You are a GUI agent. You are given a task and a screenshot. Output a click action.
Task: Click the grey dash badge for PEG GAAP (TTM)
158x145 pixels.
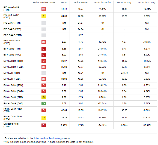point(44,35)
